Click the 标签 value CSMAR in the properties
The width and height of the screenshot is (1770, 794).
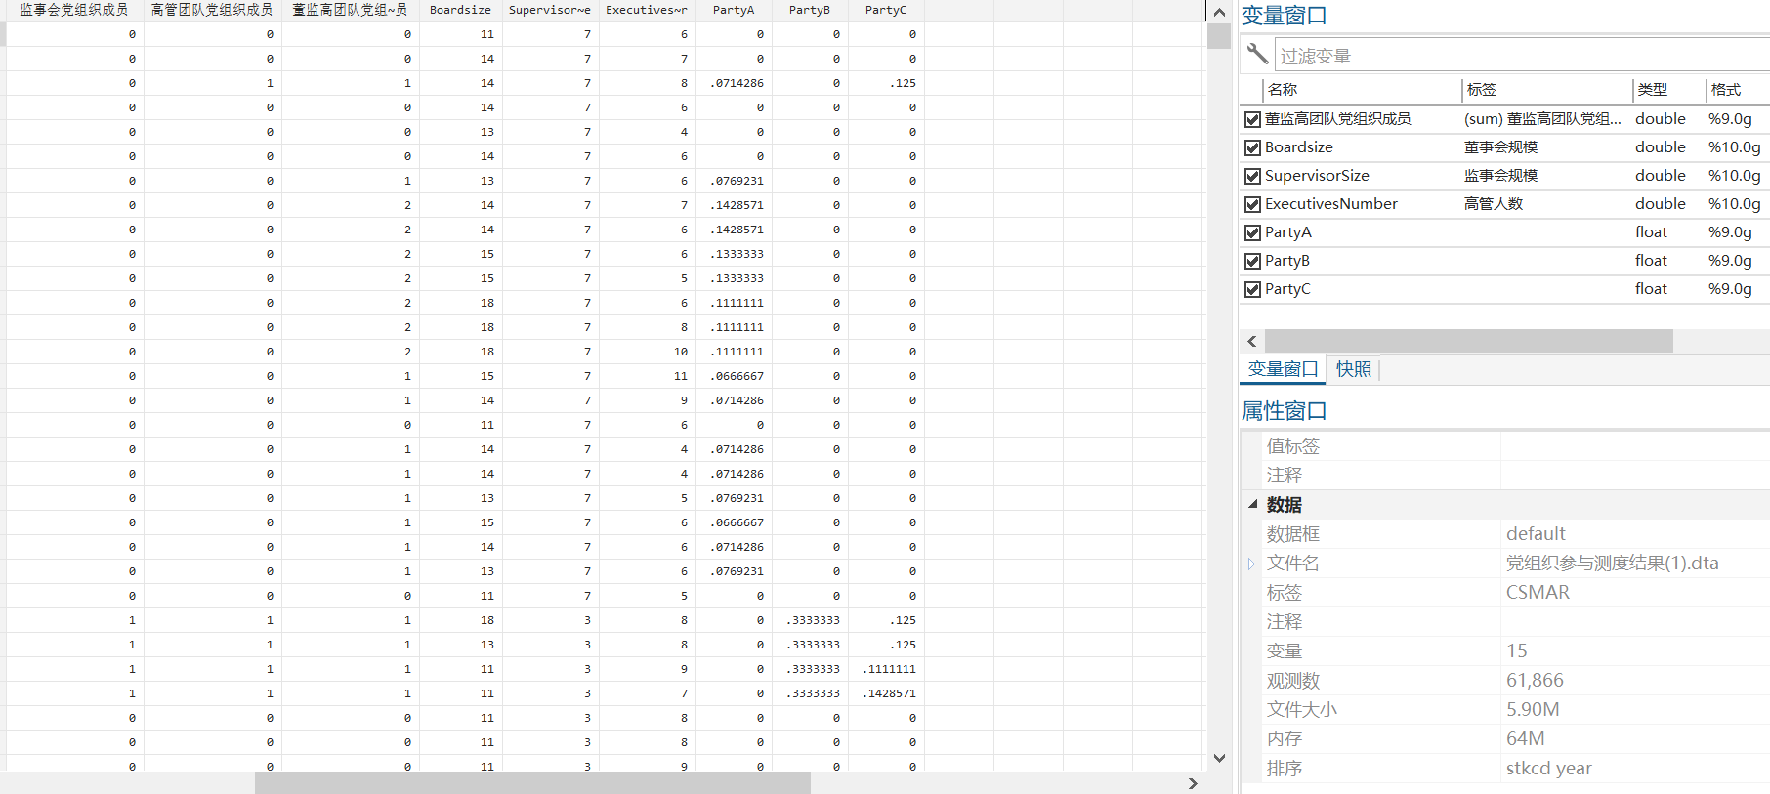1538,593
